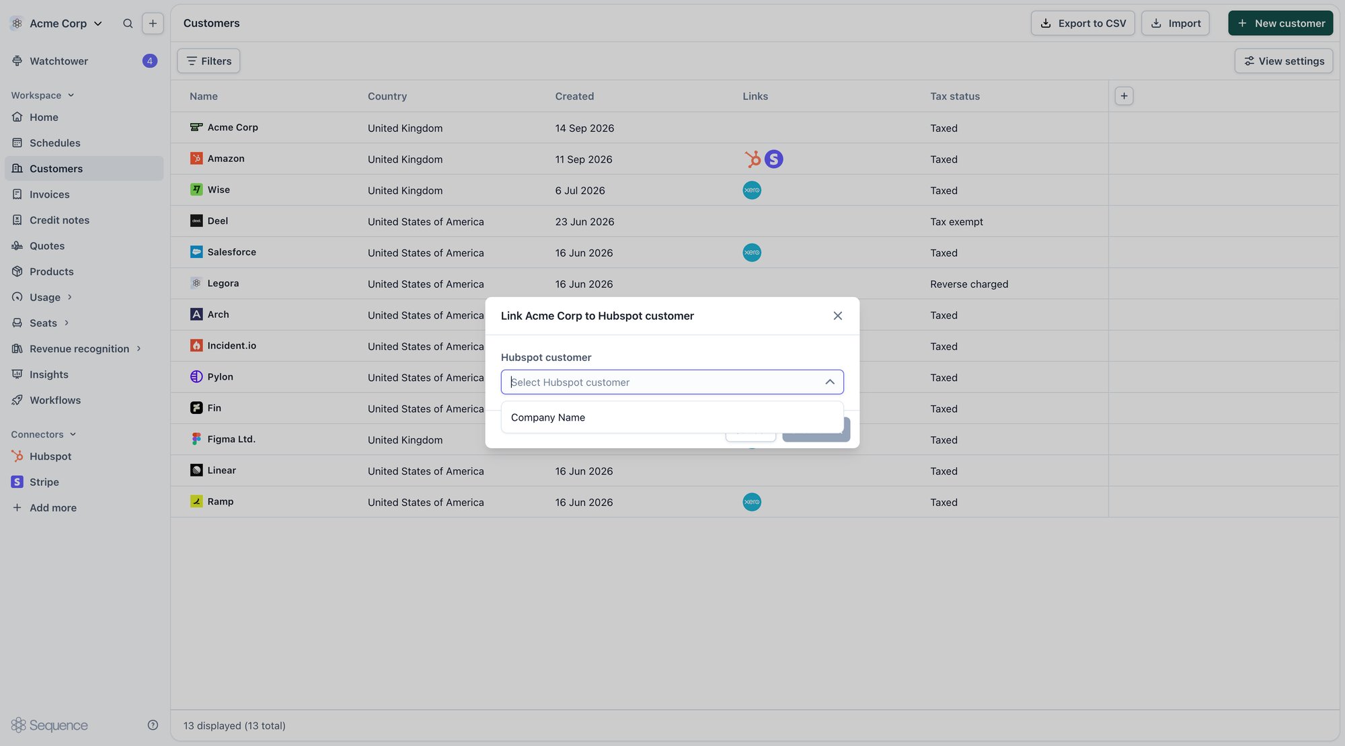Click Legora's Reverse charged status

(969, 284)
